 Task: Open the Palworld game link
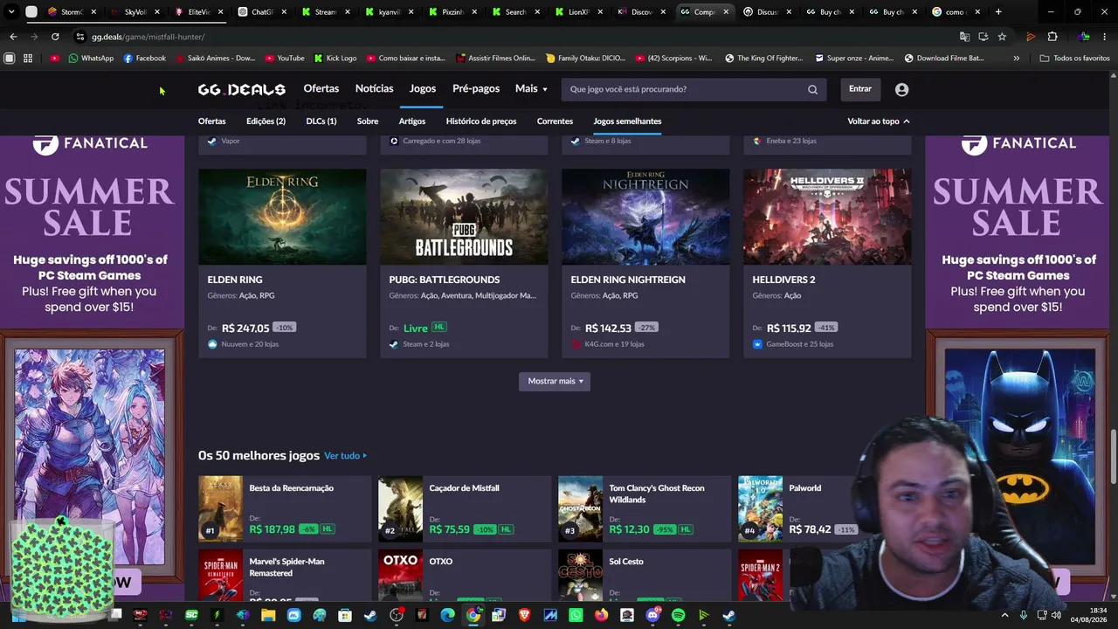pos(805,488)
